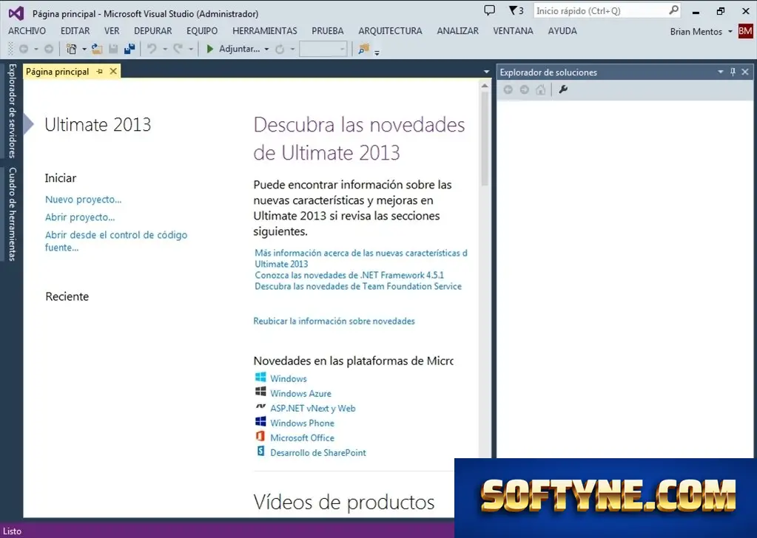Screen dimensions: 757x538
Task: Expand the Adjuntar dropdown arrow
Action: pos(266,50)
